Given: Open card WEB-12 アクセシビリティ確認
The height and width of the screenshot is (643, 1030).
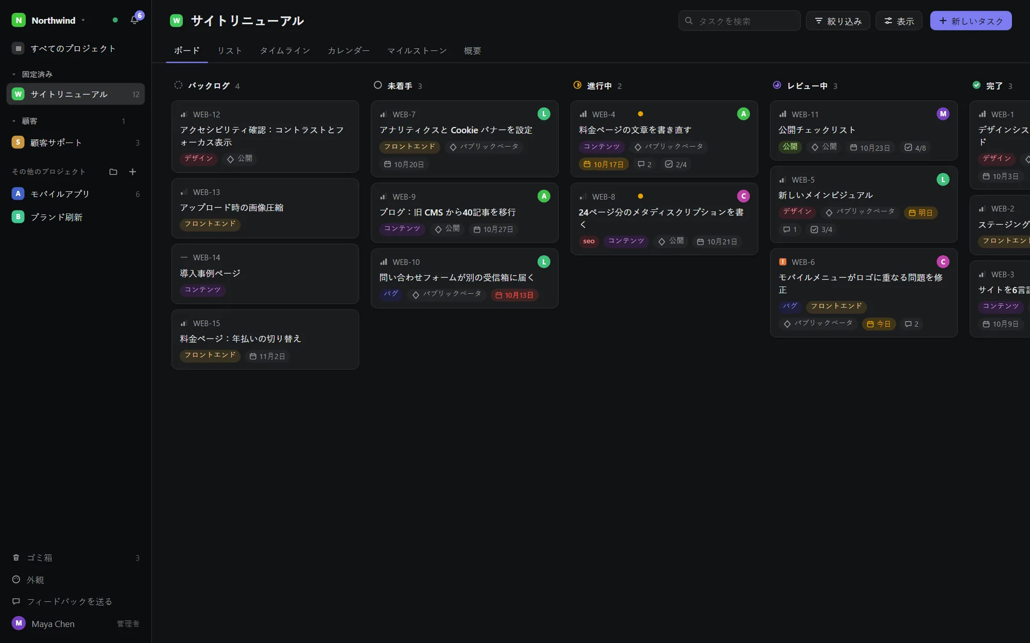Looking at the screenshot, I should click(265, 137).
